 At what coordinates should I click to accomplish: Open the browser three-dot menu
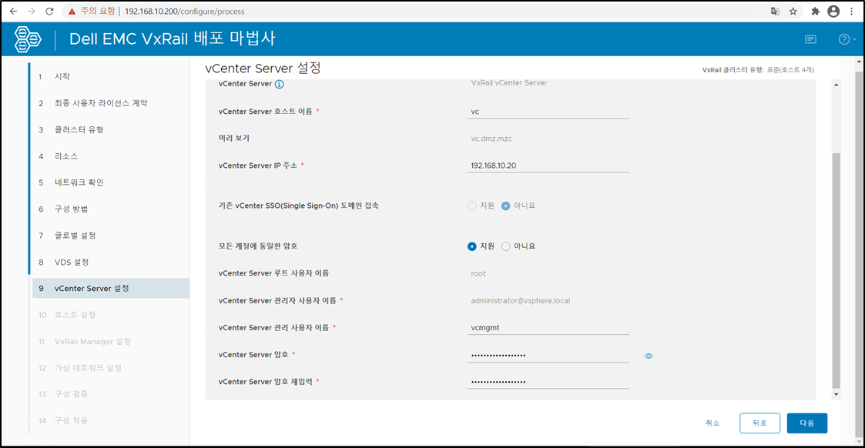(852, 11)
